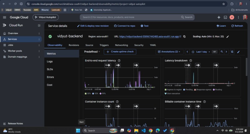Edit scaling settings pencil icon

228,37
